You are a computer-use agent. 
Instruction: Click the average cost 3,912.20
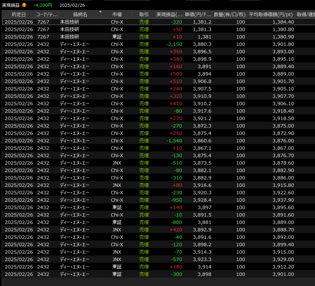pos(283,267)
